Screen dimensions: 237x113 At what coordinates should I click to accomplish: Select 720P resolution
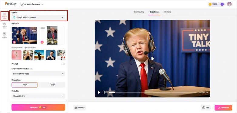tap(25, 85)
